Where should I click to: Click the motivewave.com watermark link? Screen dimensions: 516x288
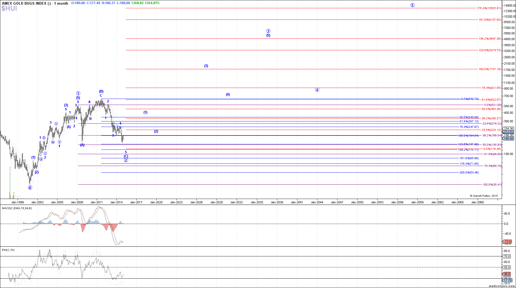click(501, 286)
